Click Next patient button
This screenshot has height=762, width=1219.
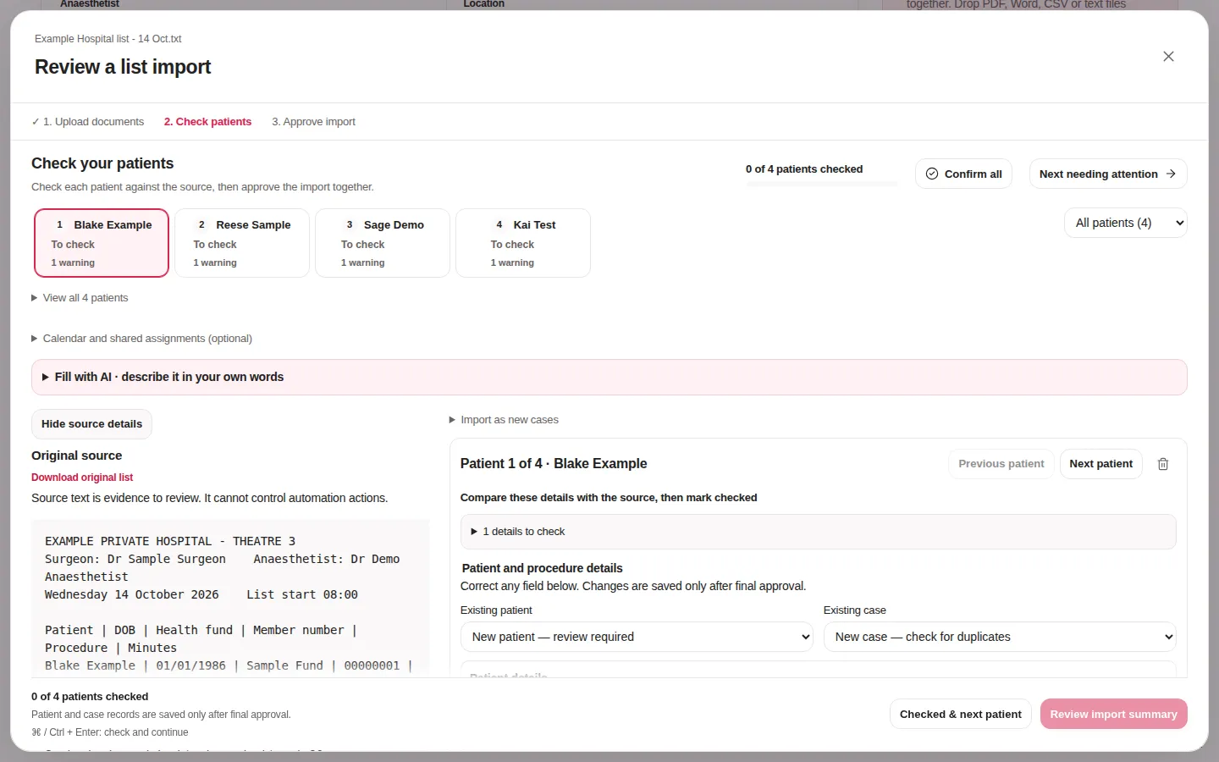click(x=1100, y=464)
